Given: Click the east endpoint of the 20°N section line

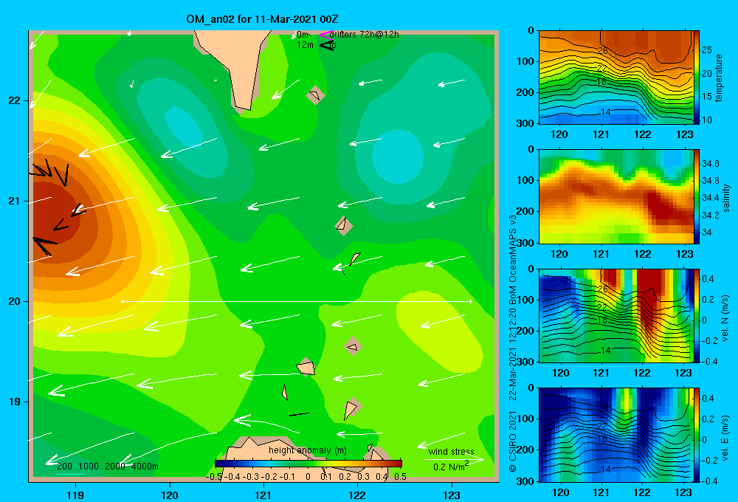Looking at the screenshot, I should tap(470, 301).
